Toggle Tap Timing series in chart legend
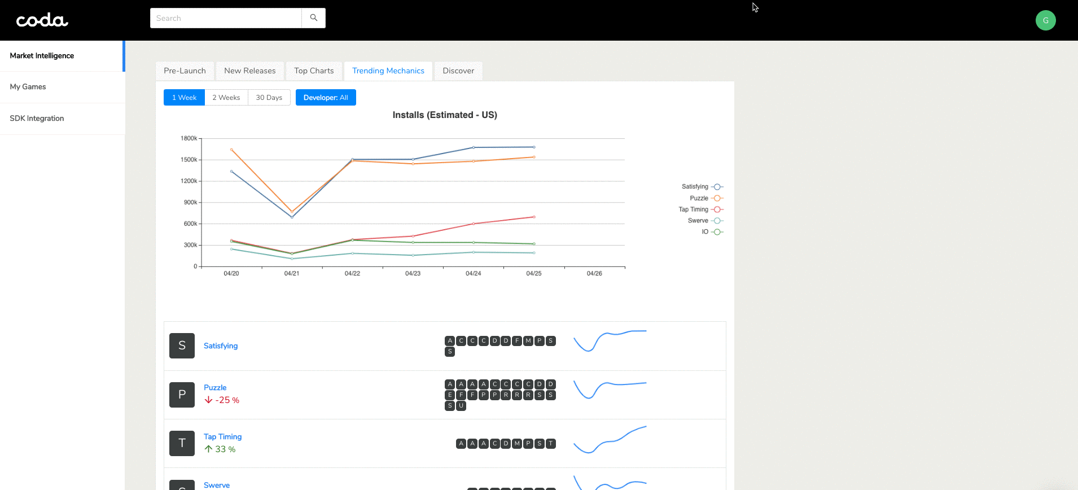Viewport: 1078px width, 490px height. [x=700, y=209]
